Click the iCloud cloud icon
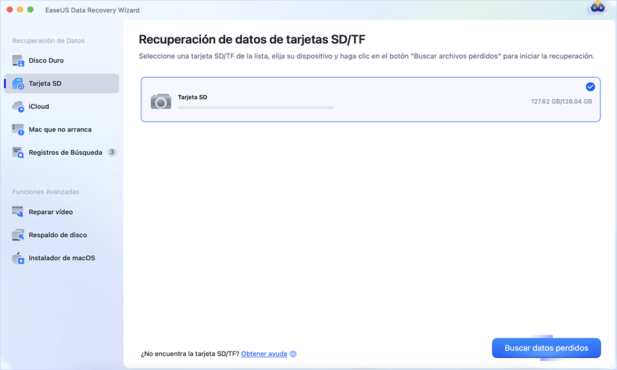 (18, 107)
